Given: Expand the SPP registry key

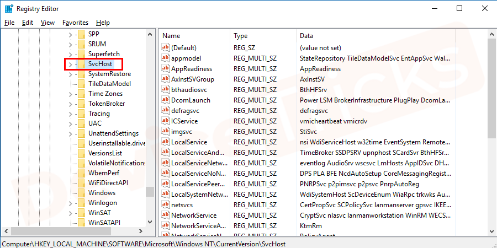Looking at the screenshot, I should 70,34.
